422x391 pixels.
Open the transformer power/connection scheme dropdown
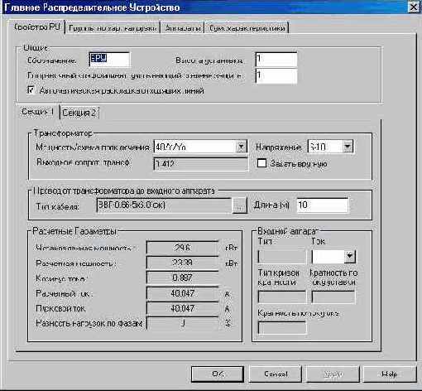[241, 147]
